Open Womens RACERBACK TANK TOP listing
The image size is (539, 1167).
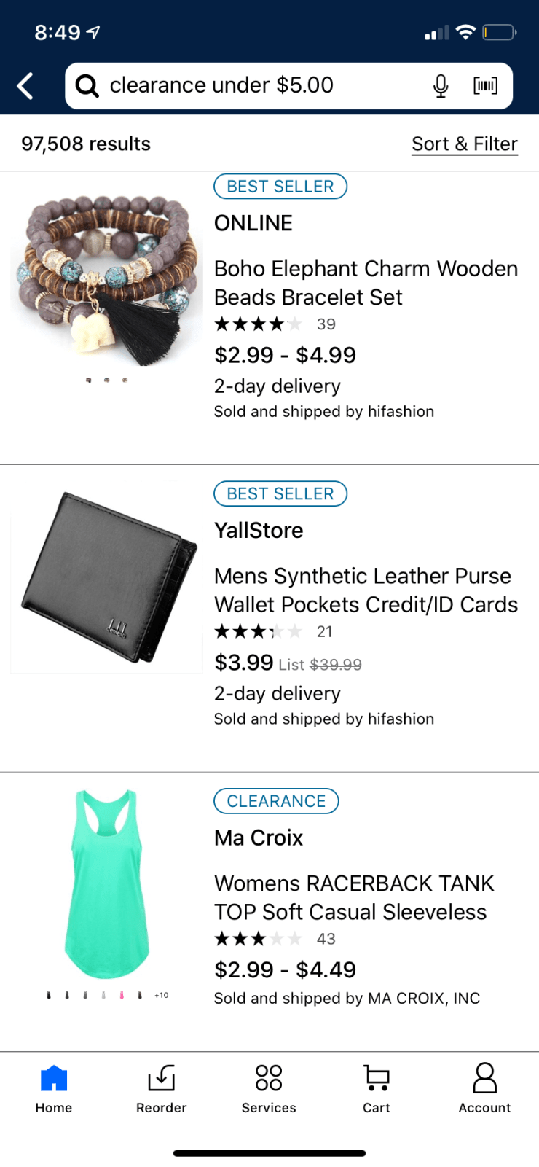click(354, 897)
